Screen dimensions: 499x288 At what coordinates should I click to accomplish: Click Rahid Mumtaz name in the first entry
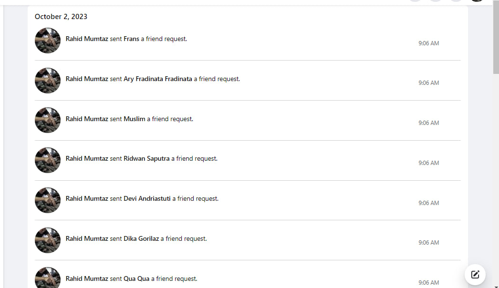[x=87, y=39]
